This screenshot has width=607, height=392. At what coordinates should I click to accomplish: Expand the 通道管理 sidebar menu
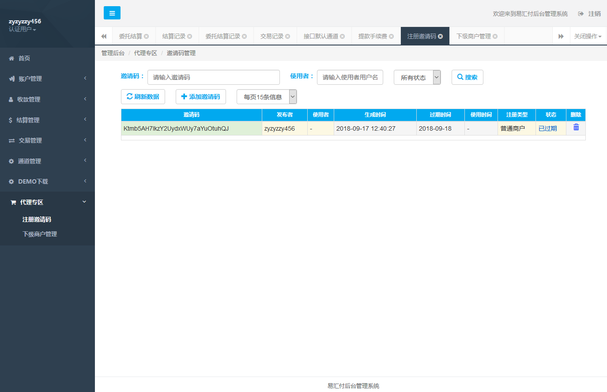[x=47, y=161]
